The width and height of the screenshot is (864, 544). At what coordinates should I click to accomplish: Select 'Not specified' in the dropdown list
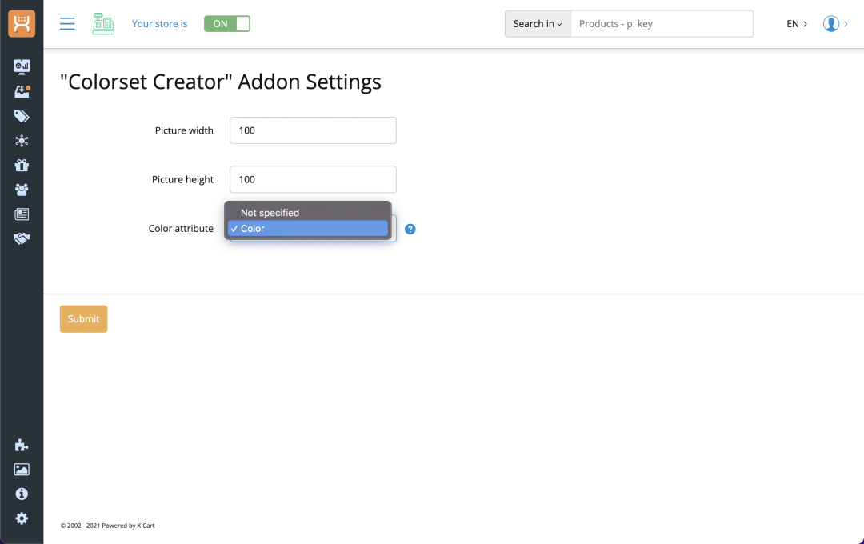pyautogui.click(x=270, y=213)
